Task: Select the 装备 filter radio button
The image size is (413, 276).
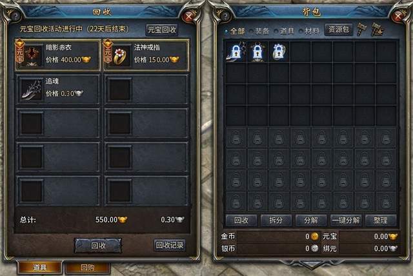Action: [x=251, y=32]
